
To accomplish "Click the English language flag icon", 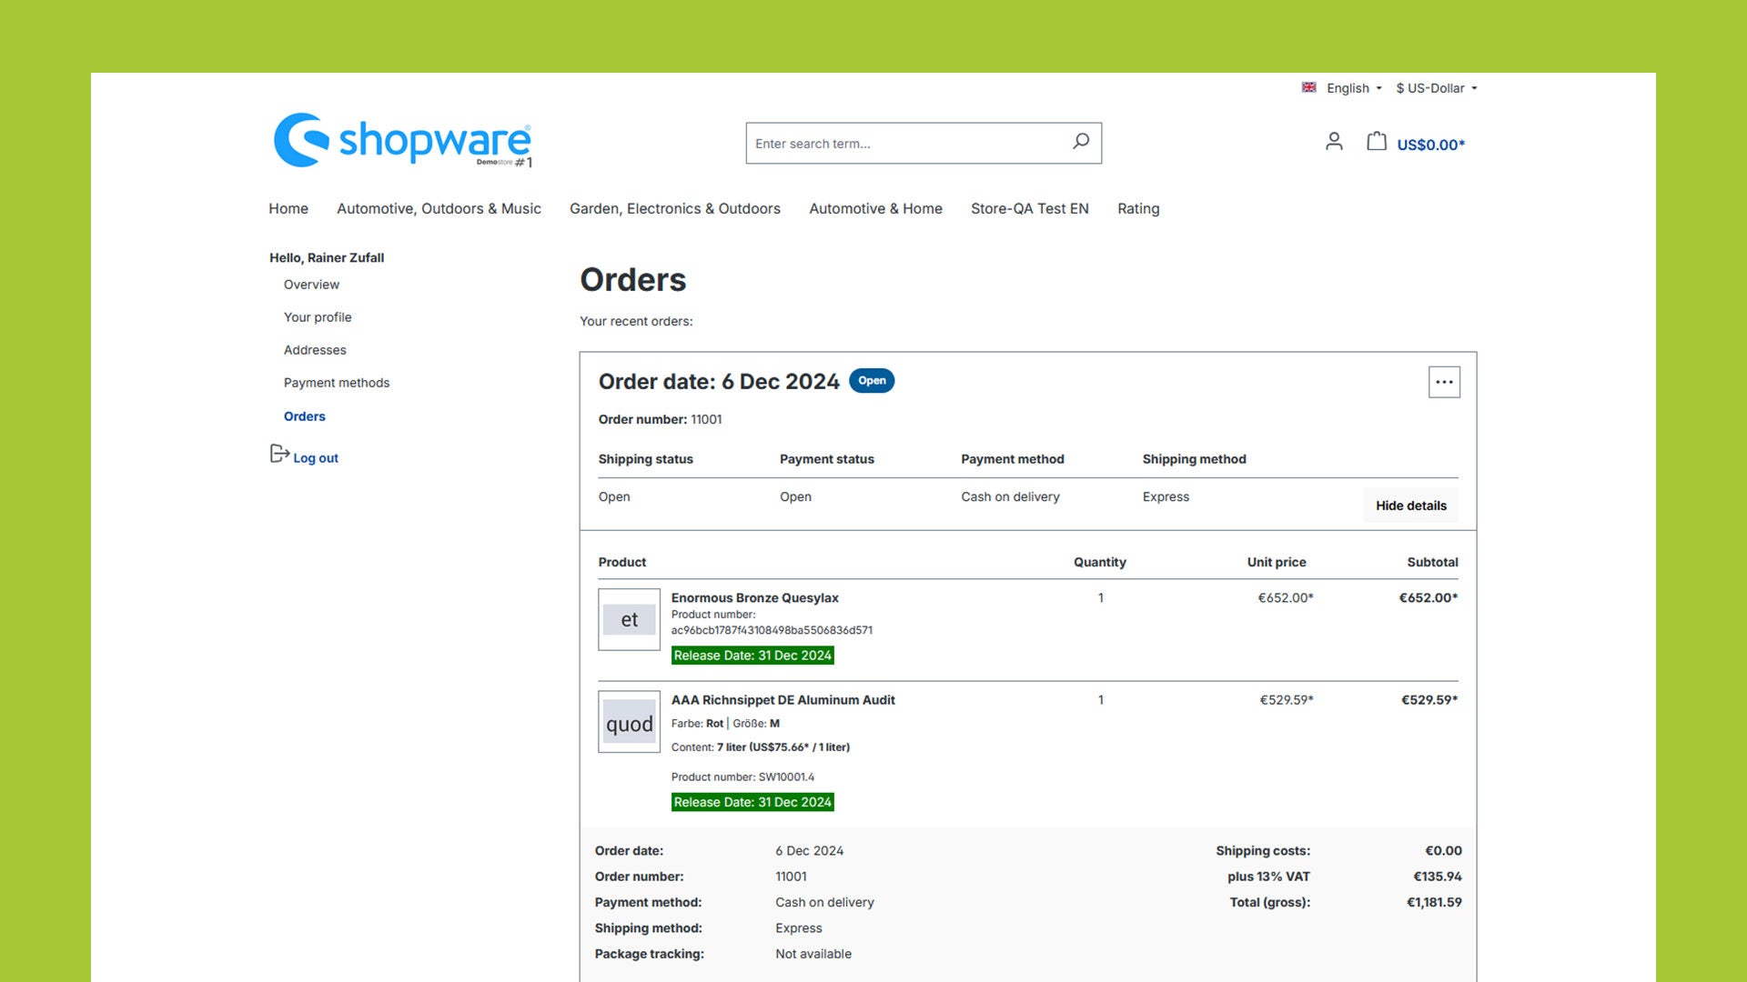I will [x=1309, y=89].
